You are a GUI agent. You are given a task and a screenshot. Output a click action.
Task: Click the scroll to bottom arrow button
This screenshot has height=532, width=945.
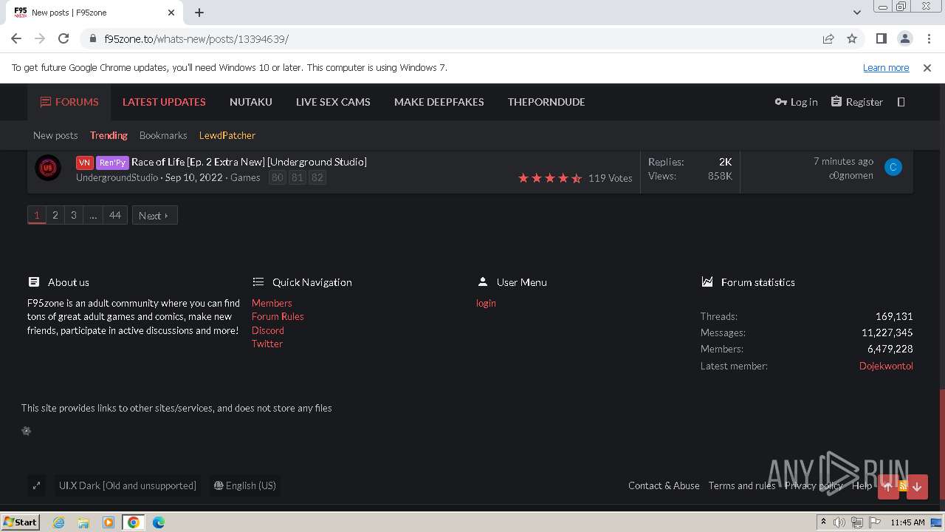pos(917,487)
